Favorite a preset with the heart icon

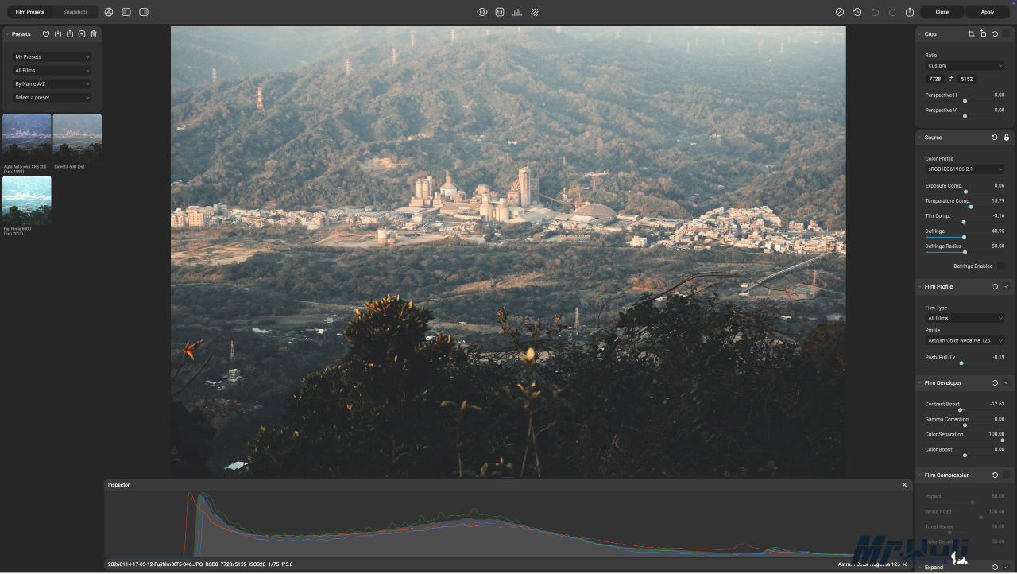[x=46, y=34]
